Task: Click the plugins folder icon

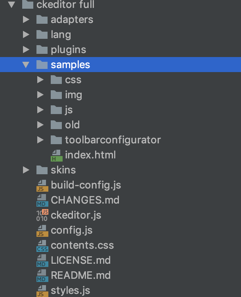Action: [42, 49]
